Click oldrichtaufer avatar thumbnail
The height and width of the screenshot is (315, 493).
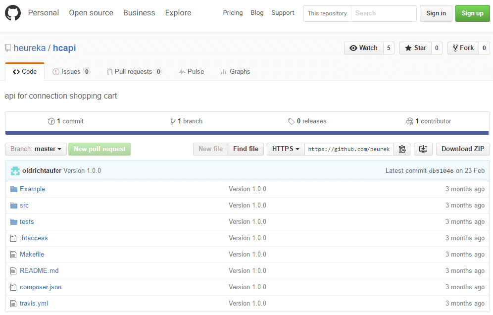(15, 171)
